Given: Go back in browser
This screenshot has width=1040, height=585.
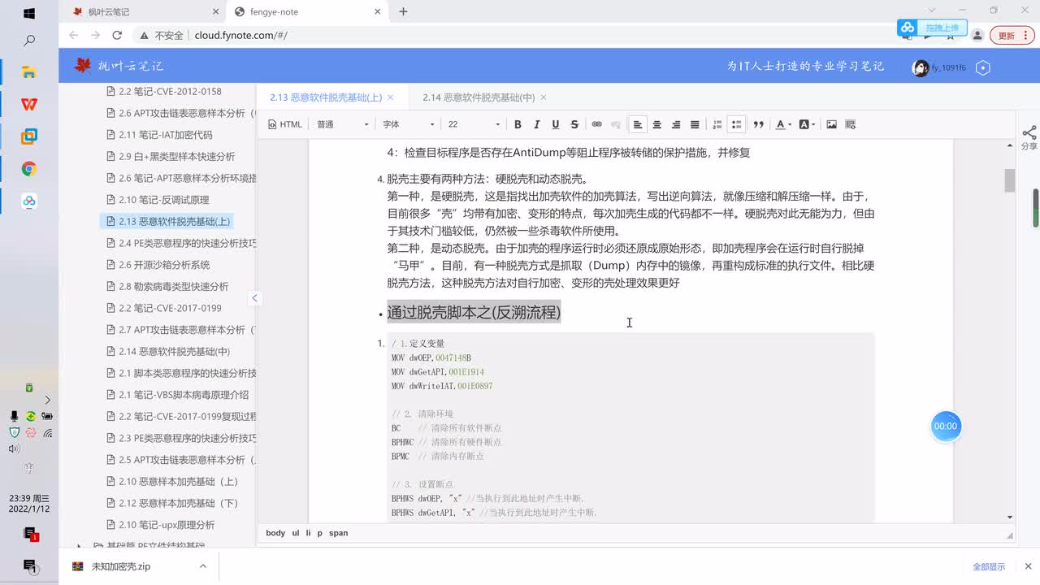Looking at the screenshot, I should (74, 36).
